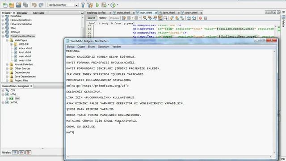Expand the Kaynak Paketleri node
Screen dimensions: 286x161
point(7,64)
